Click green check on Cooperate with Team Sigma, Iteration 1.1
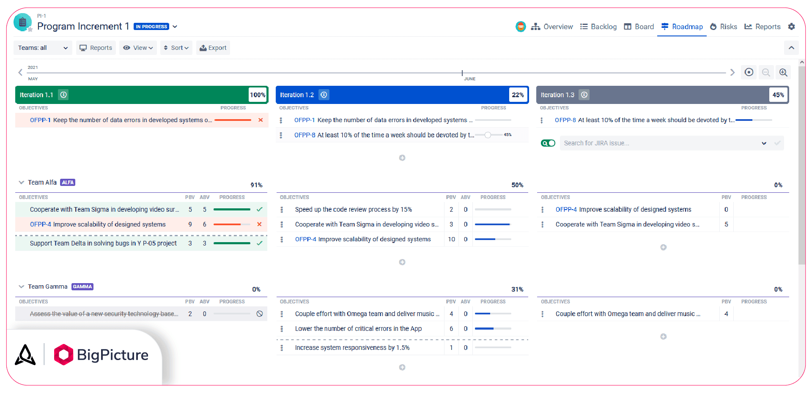Viewport: 812px width, 393px height. coord(259,209)
